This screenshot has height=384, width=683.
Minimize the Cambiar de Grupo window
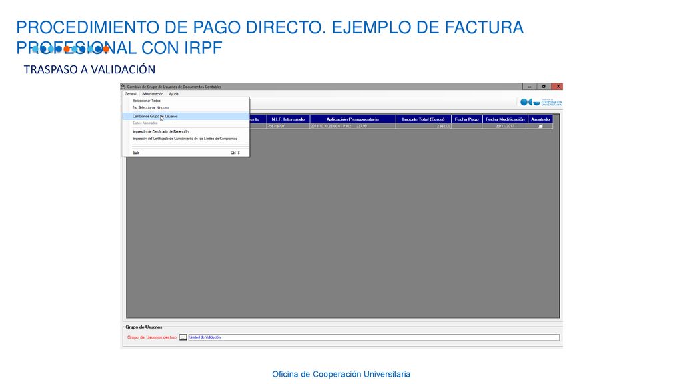(529, 87)
